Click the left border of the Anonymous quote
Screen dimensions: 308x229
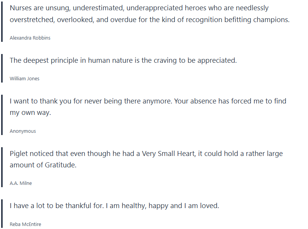[2, 115]
